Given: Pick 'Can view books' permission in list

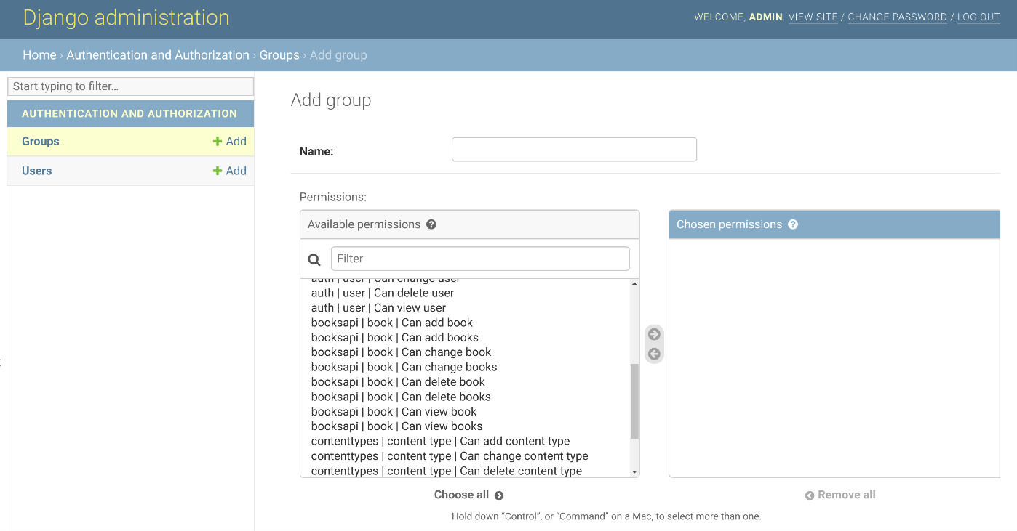Looking at the screenshot, I should coord(396,426).
